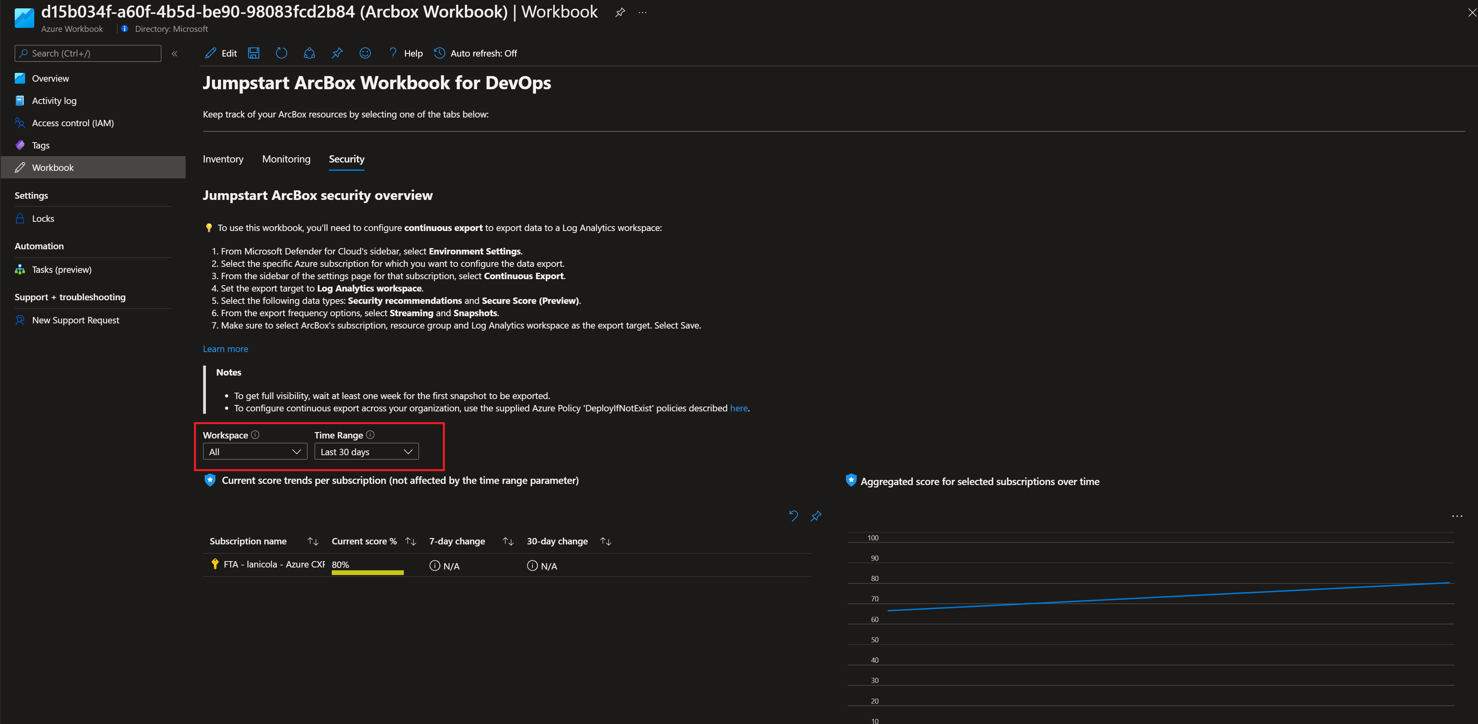Image resolution: width=1478 pixels, height=724 pixels.
Task: Open the title bar ellipsis more options
Action: point(642,13)
